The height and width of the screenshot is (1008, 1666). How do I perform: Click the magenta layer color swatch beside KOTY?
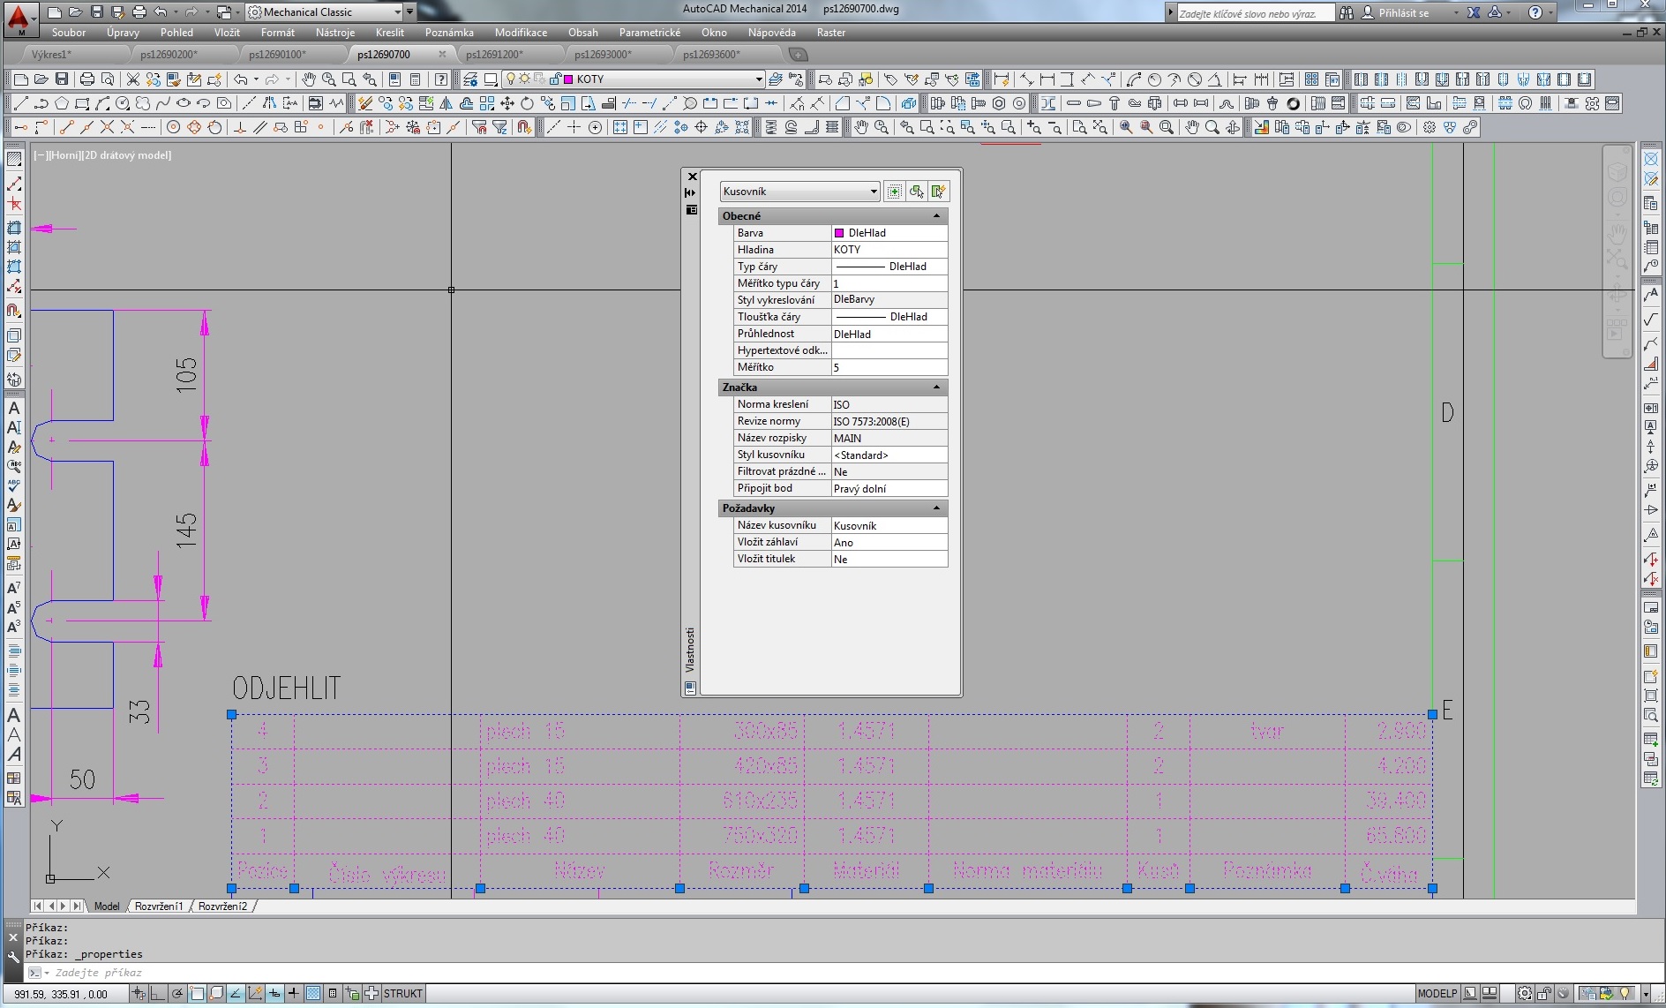[568, 79]
